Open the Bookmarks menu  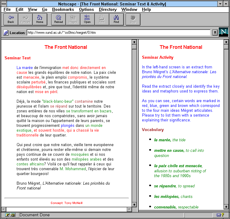point(63,10)
